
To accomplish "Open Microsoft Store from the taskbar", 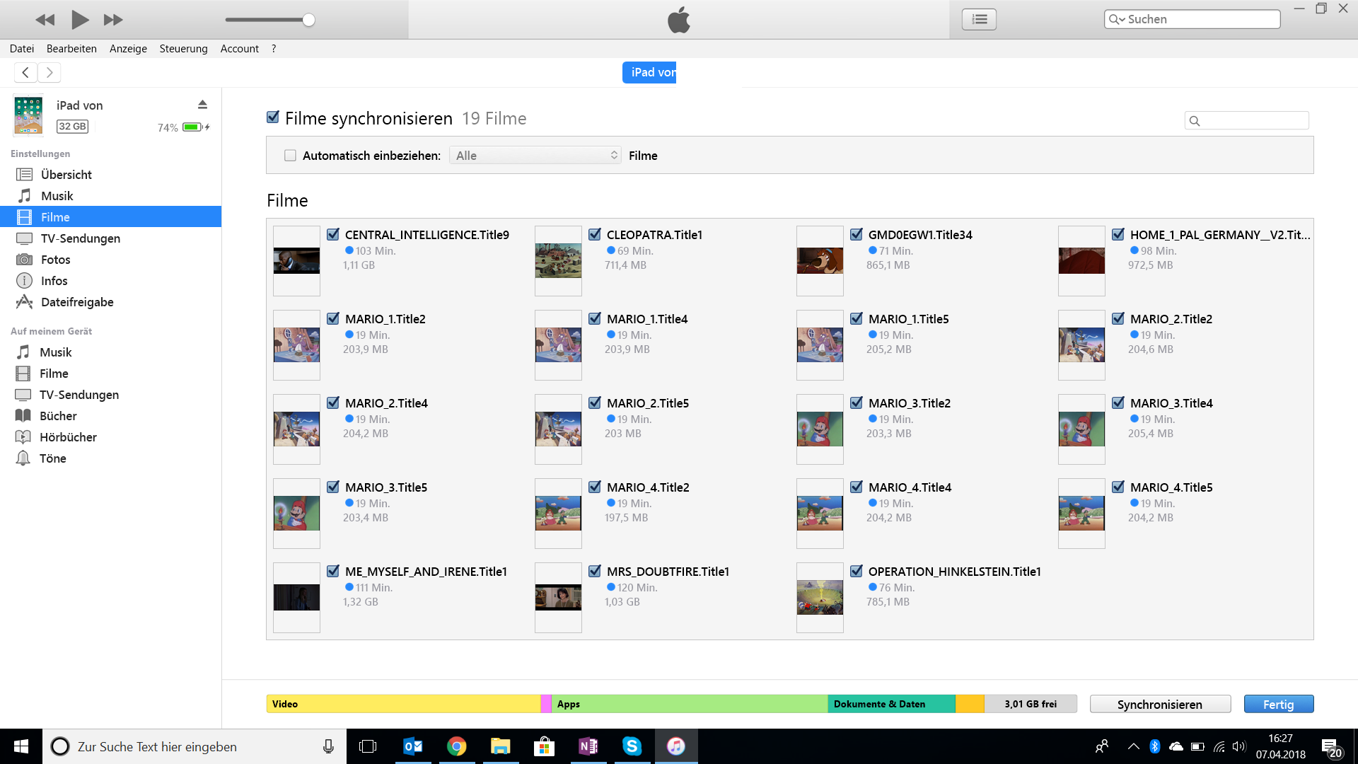I will [x=544, y=746].
